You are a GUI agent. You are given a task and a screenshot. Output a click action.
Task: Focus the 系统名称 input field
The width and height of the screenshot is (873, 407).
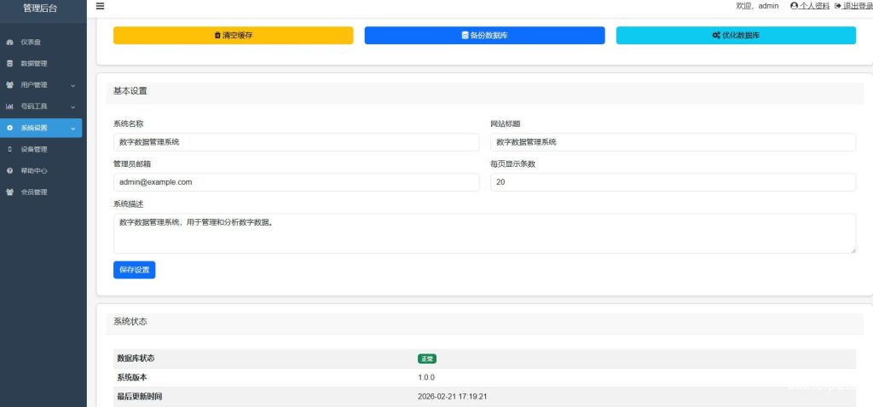(296, 142)
